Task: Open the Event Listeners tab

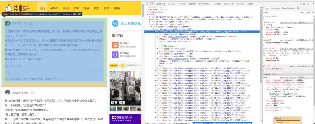Action: [288, 8]
